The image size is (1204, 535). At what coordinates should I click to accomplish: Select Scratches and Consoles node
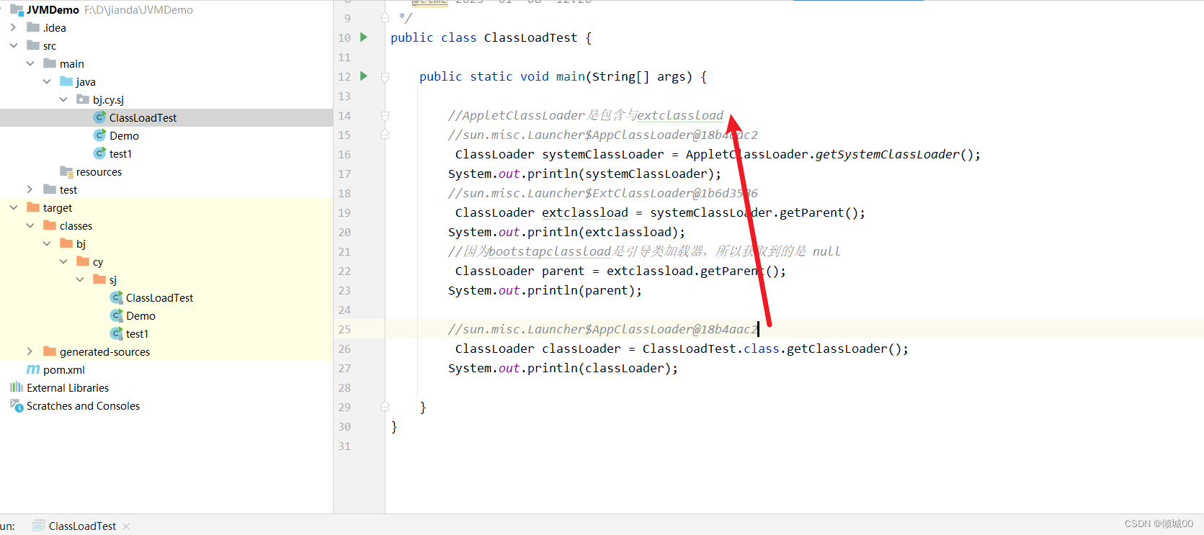click(83, 405)
